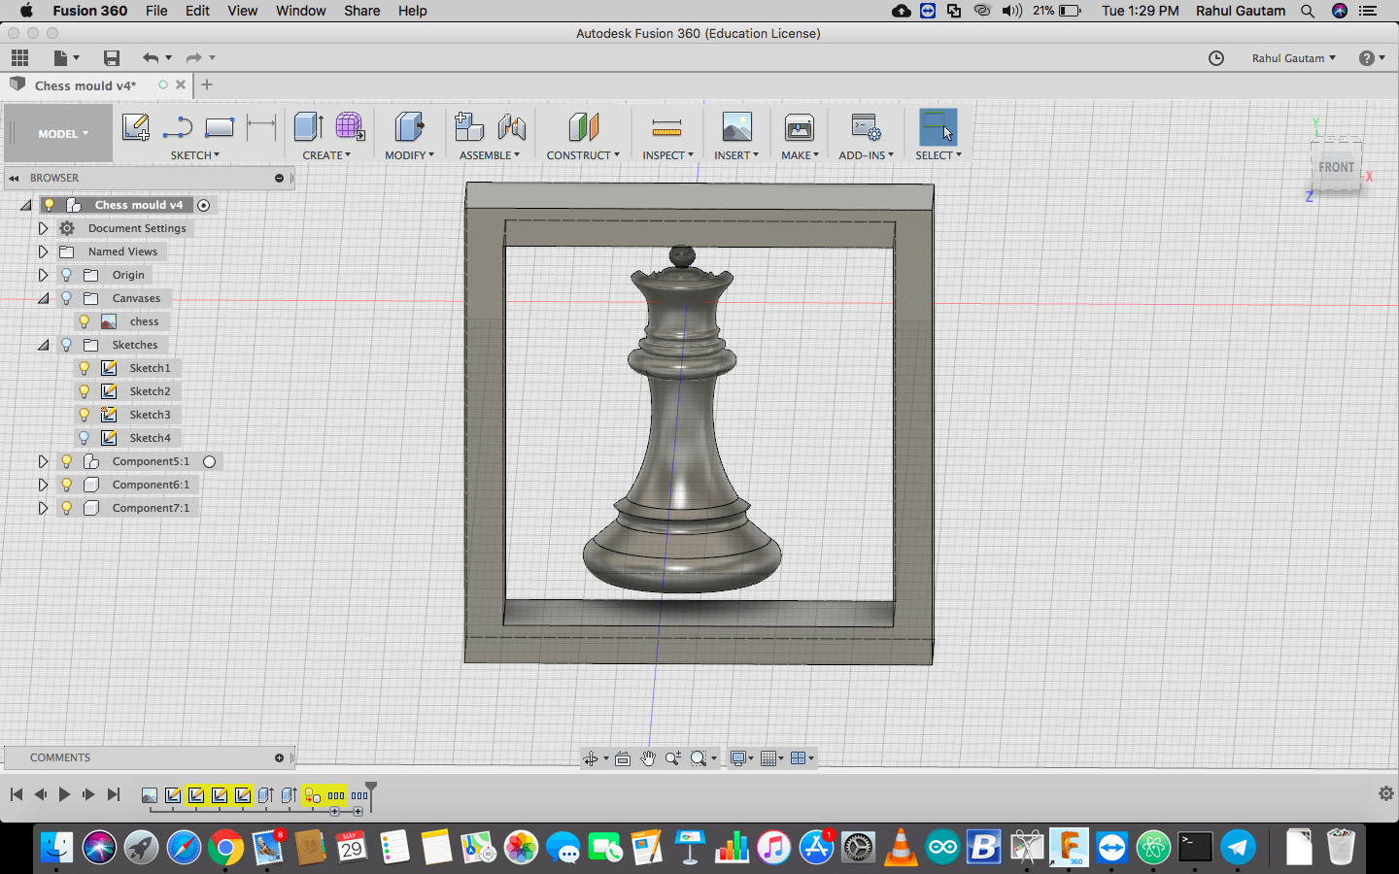
Task: Collapse the Sketches folder
Action: coord(43,345)
